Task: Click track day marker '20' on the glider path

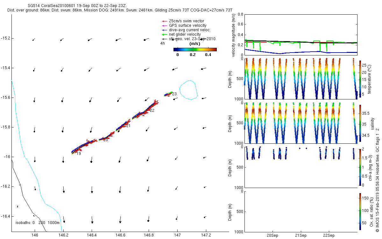Action: pyautogui.click(x=106, y=140)
